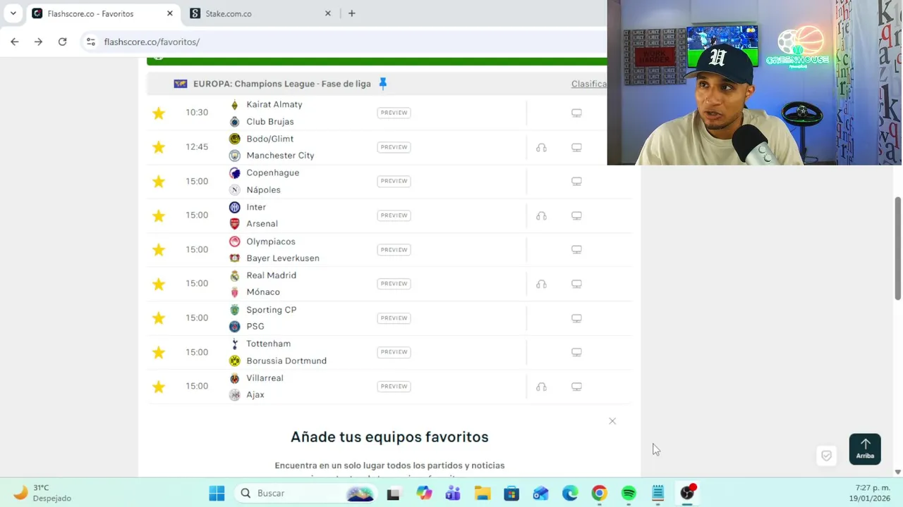The width and height of the screenshot is (903, 507).
Task: Toggle favorite star for Sporting CP vs PSG
Action: pos(159,318)
